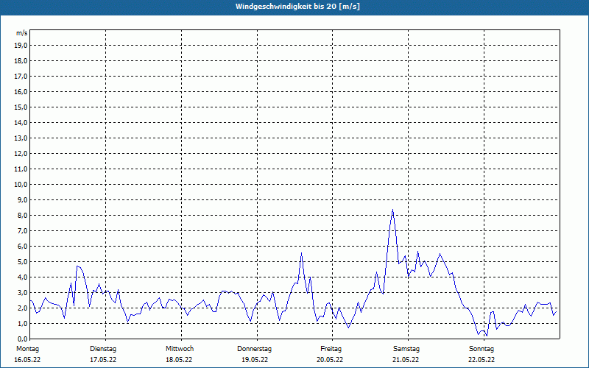589x368 pixels.
Task: Click the date 18.05.22
Action: [179, 360]
